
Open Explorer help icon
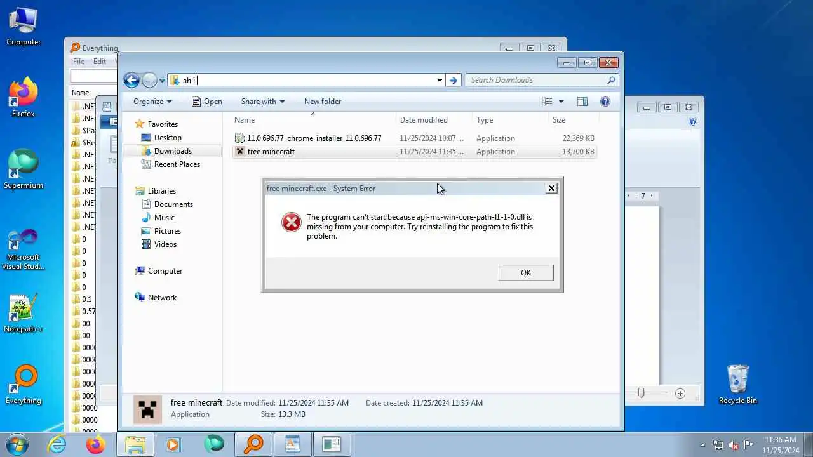tap(605, 102)
